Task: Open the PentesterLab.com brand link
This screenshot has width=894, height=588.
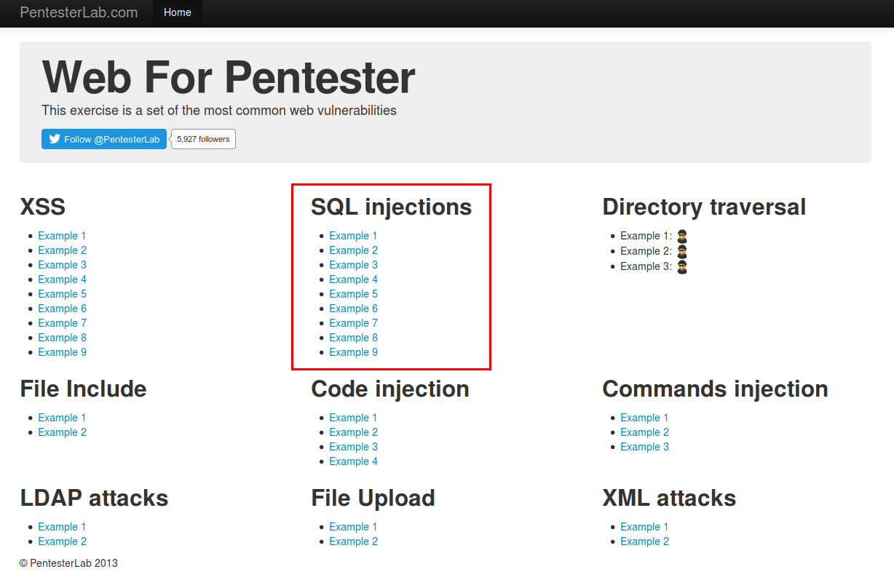Action: tap(79, 12)
